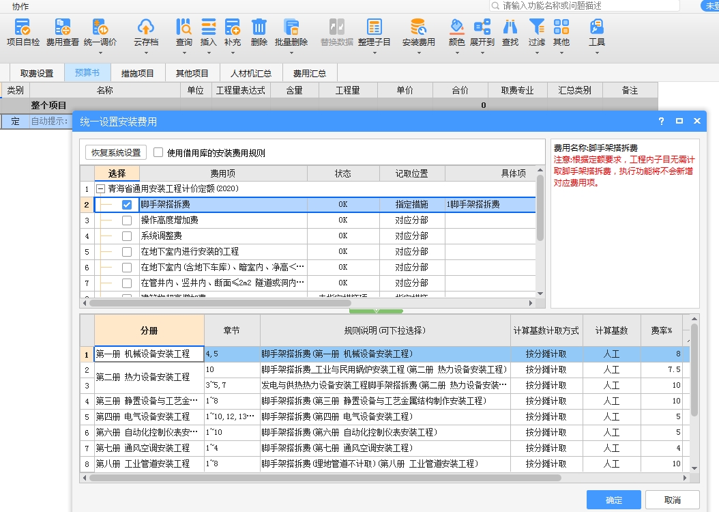Screen dimensions: 719x512
Task: Collapse the 青海省通用安装工程计价定额 tree node
Action: click(x=100, y=189)
